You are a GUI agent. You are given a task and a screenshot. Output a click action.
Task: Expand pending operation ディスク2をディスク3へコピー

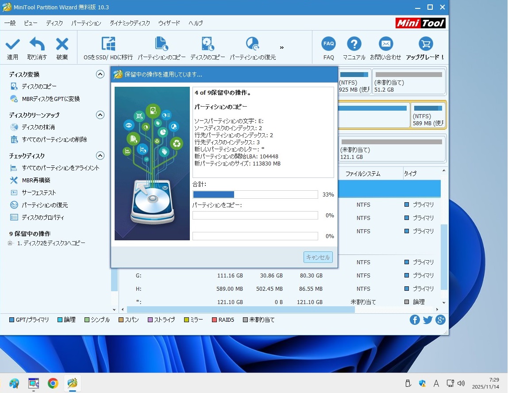coord(10,243)
